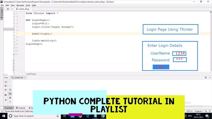Stop the running scratch_44 process
The image size is (212, 119).
click(x=6, y=86)
